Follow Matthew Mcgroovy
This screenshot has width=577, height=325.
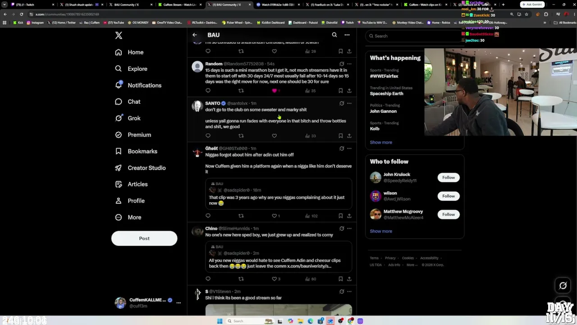449,214
